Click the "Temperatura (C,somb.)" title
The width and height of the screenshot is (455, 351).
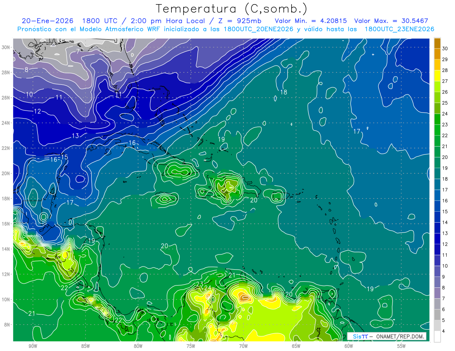point(231,9)
